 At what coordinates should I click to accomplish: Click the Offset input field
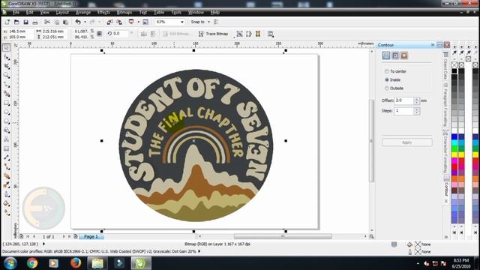point(403,100)
